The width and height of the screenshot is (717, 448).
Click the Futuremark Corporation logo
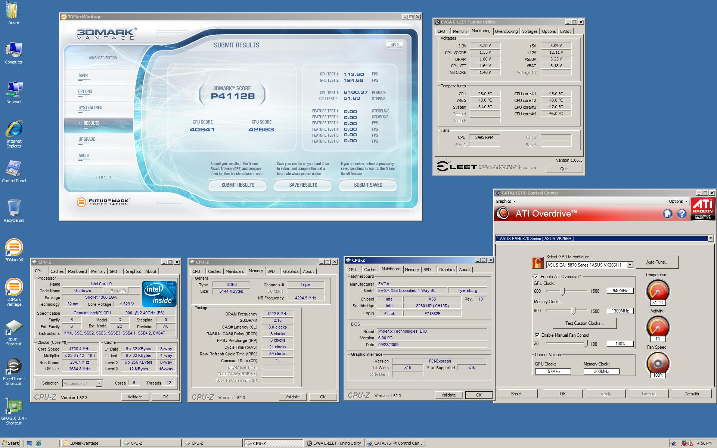(103, 202)
